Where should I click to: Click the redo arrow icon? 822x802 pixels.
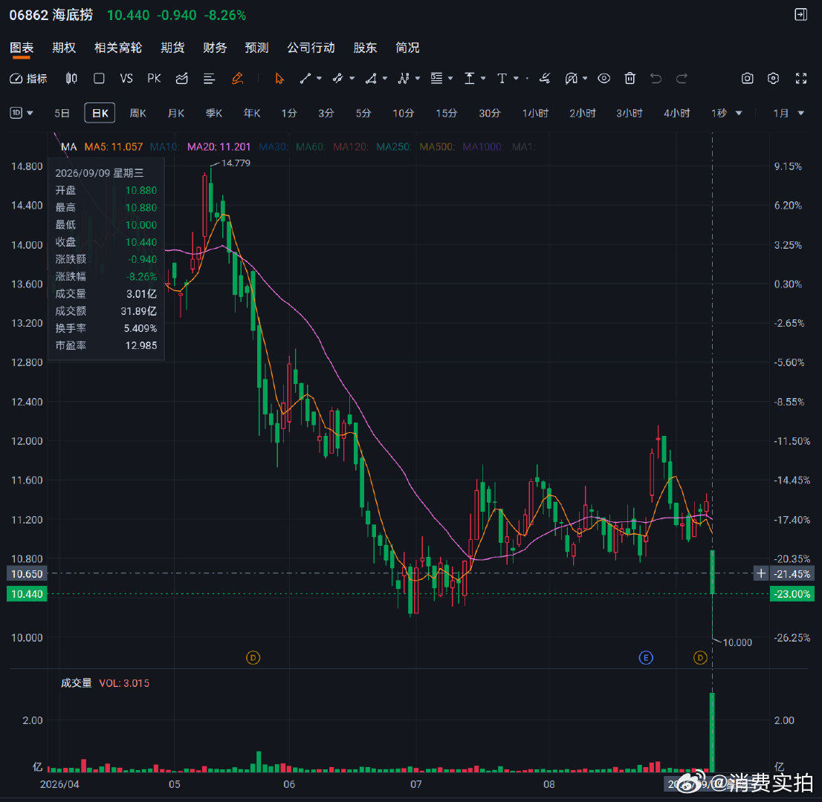tap(682, 79)
